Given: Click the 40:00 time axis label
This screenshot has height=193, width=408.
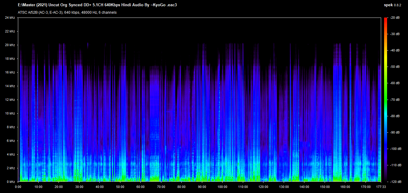Looking at the screenshot, I should 100,187.
